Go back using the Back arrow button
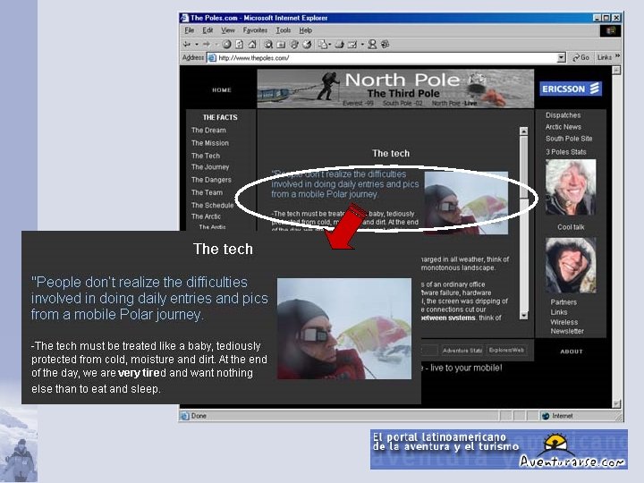The image size is (644, 483). (187, 45)
